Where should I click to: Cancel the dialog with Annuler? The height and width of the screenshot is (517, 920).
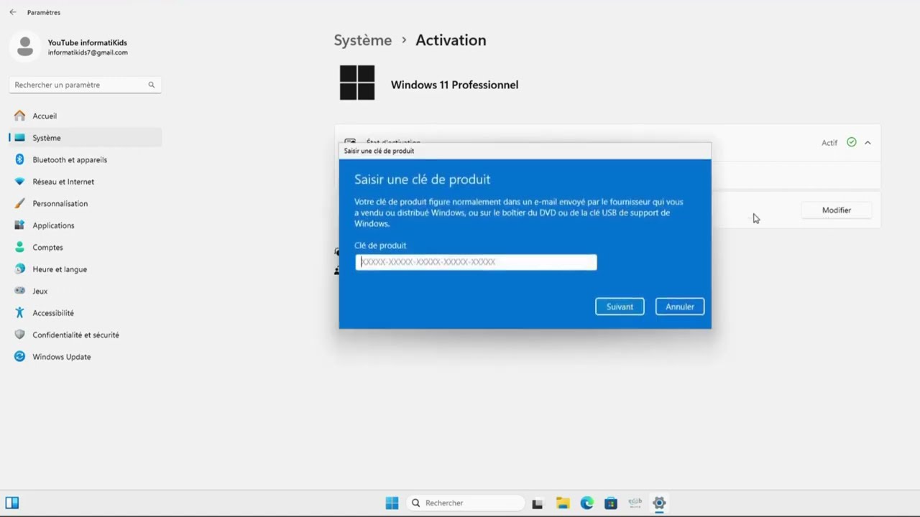point(680,307)
